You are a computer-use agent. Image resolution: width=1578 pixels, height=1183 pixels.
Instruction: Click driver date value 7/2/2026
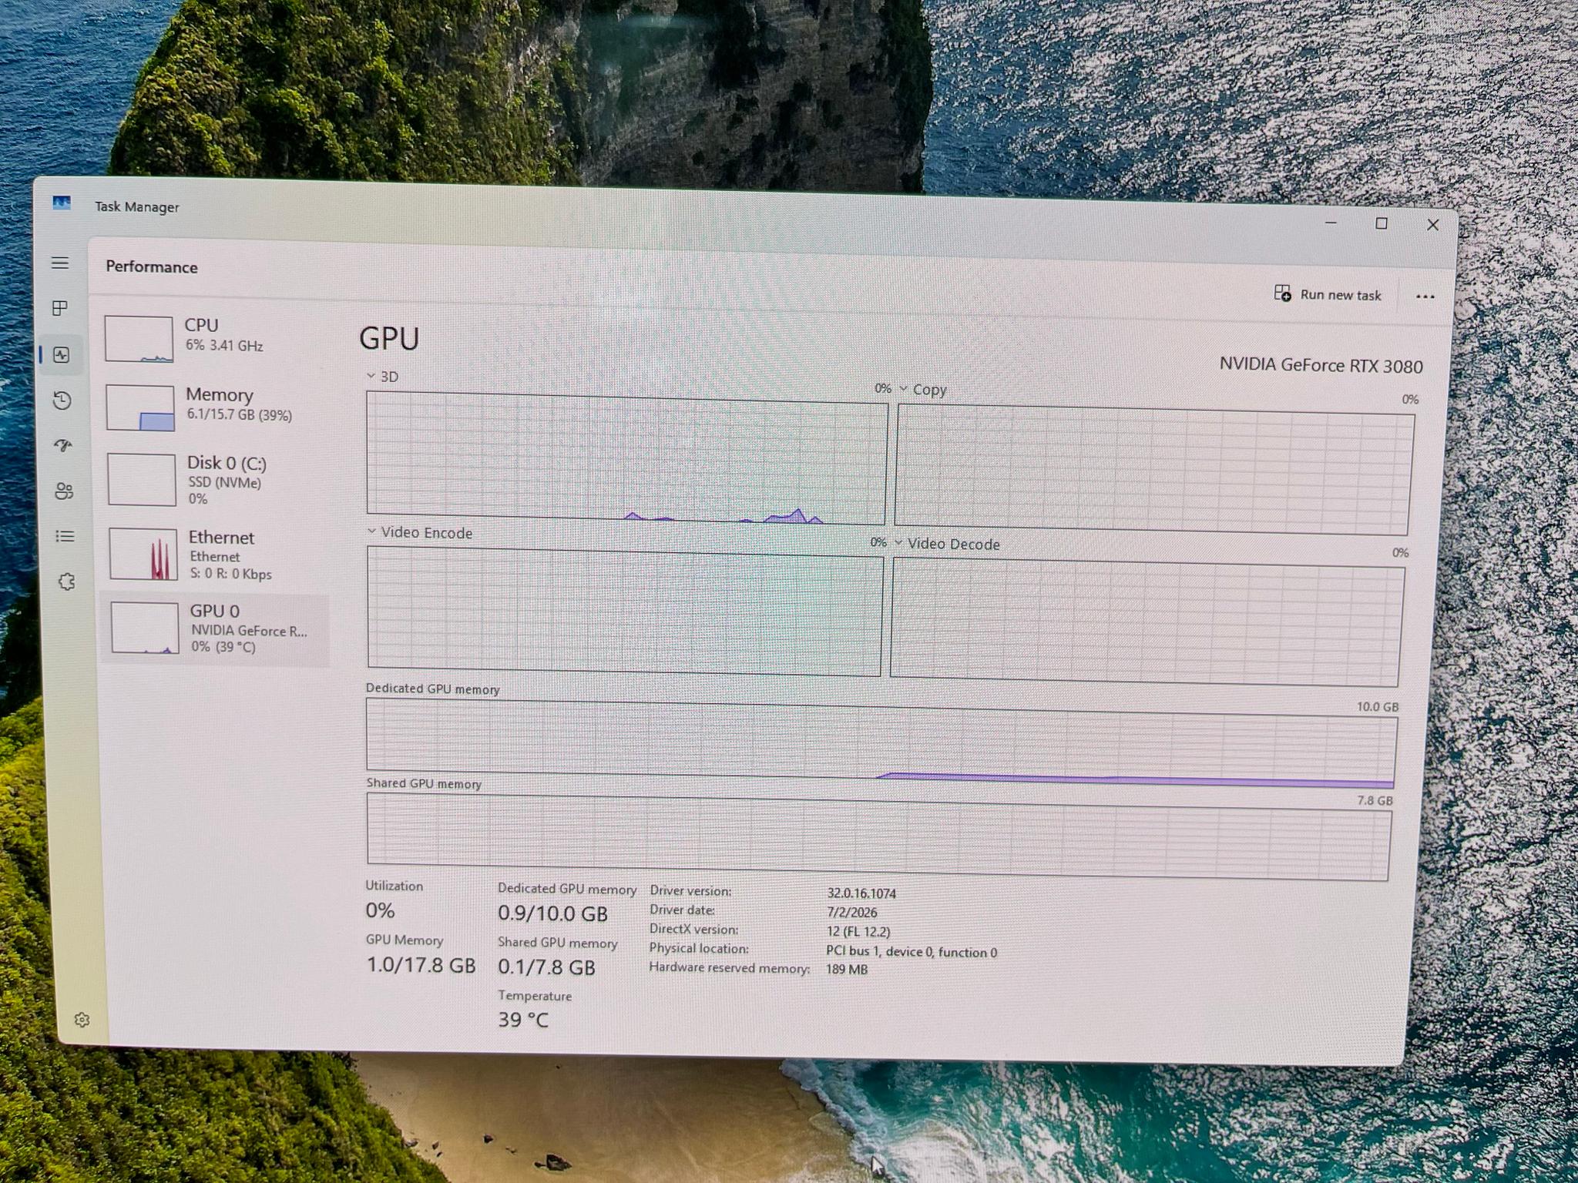pyautogui.click(x=852, y=913)
